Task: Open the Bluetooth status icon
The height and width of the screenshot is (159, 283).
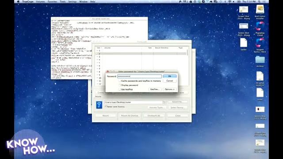Action: [x=225, y=1]
